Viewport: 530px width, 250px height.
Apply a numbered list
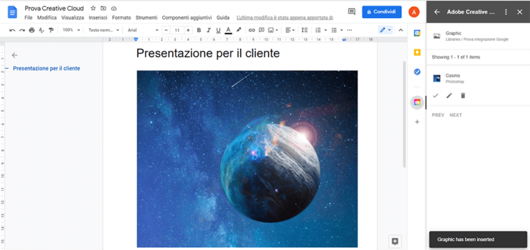coord(317,30)
